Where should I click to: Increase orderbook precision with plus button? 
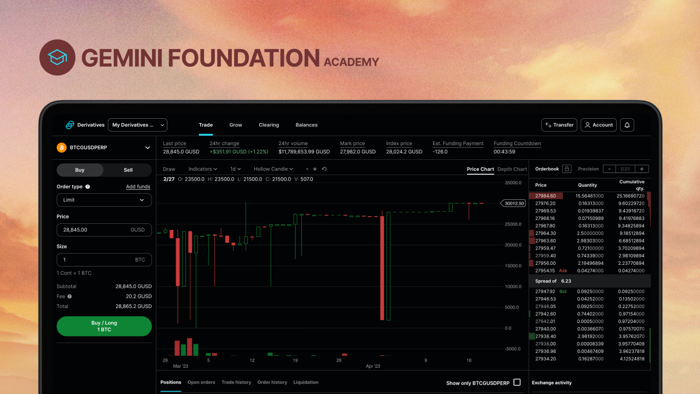tap(643, 169)
